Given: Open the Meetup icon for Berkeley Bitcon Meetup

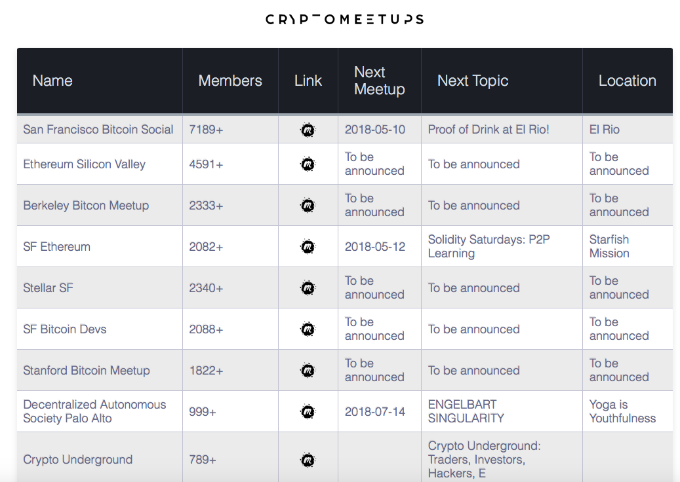Looking at the screenshot, I should coord(308,204).
